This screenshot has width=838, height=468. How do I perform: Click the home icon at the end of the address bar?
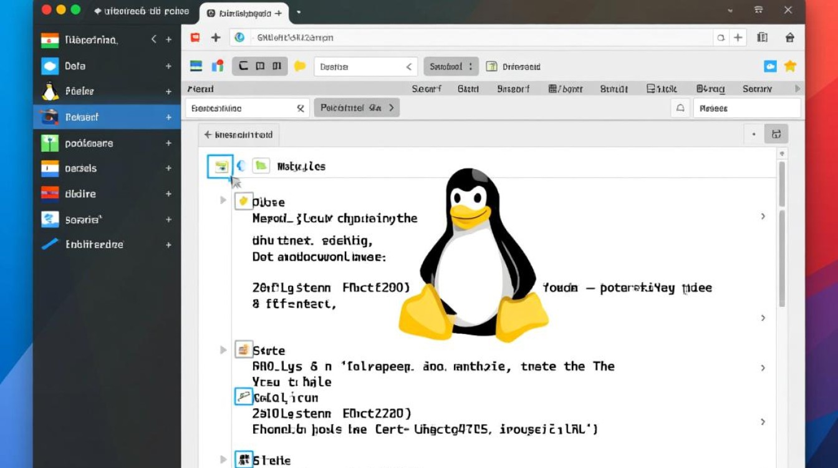(789, 37)
